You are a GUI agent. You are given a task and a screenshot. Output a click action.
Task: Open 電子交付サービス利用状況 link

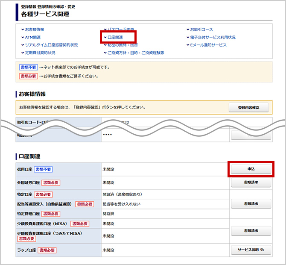tap(213, 37)
